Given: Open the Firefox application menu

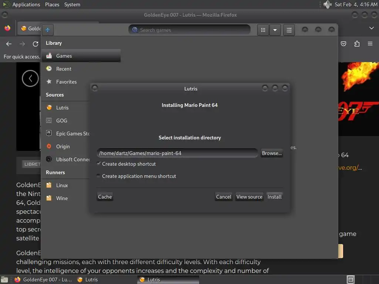Looking at the screenshot, I should tap(370, 44).
